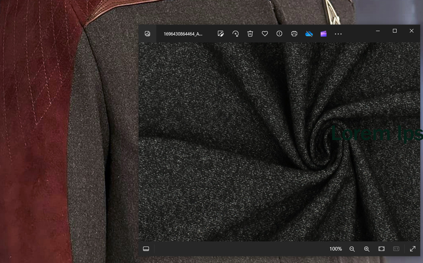423x263 pixels.
Task: Zoom in using the plus magnifier
Action: pos(367,249)
